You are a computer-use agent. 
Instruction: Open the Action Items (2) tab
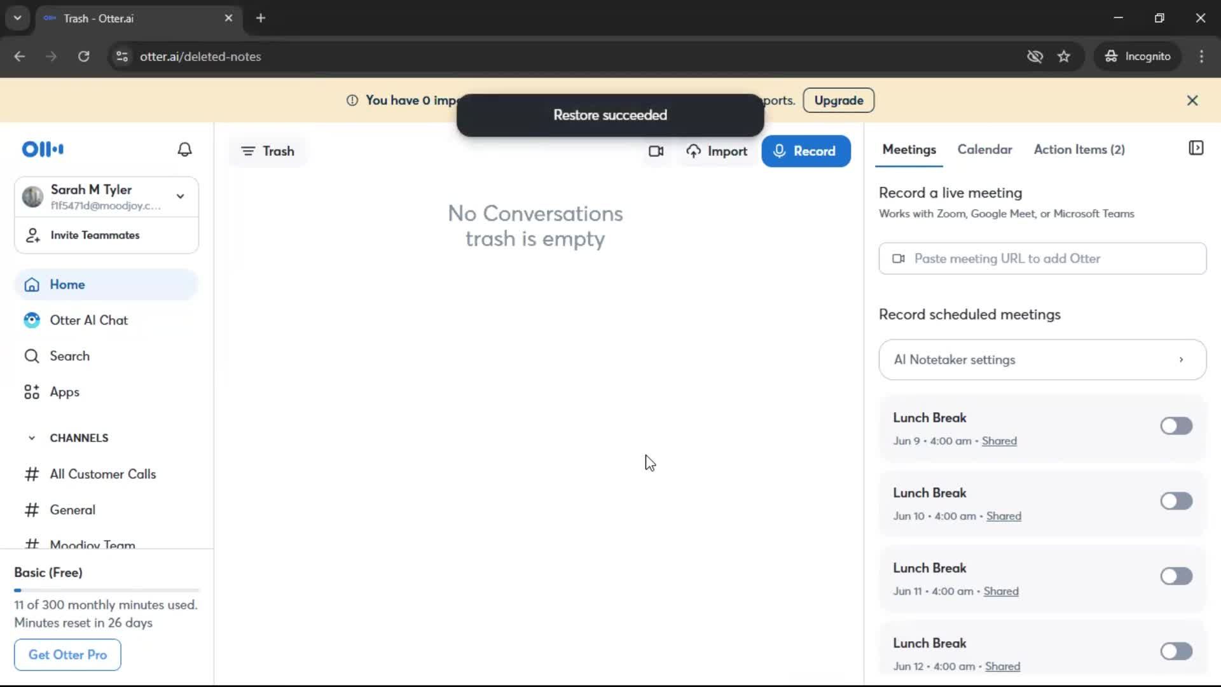(1079, 149)
